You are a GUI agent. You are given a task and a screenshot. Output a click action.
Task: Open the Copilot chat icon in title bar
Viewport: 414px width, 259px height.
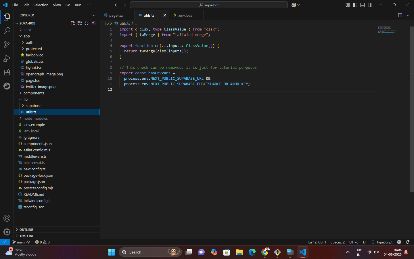coord(294,5)
